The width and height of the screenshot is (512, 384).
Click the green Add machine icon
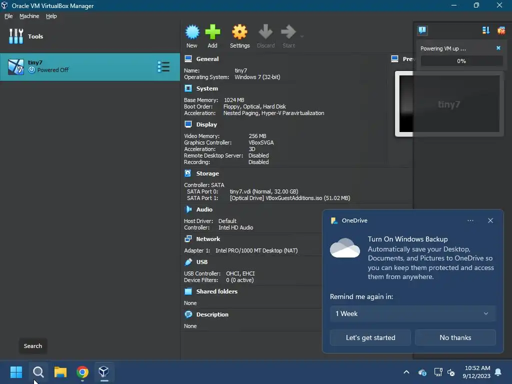click(212, 32)
